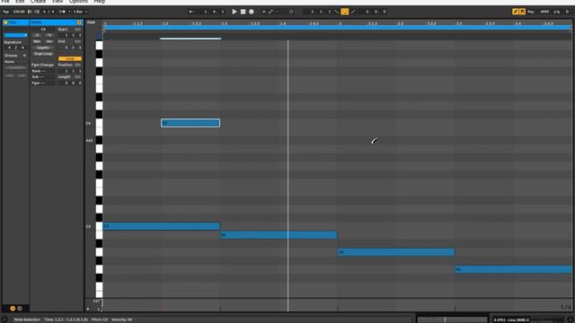Viewport: 575px width, 323px height.
Task: Toggle the metronome button
Action: [62, 12]
